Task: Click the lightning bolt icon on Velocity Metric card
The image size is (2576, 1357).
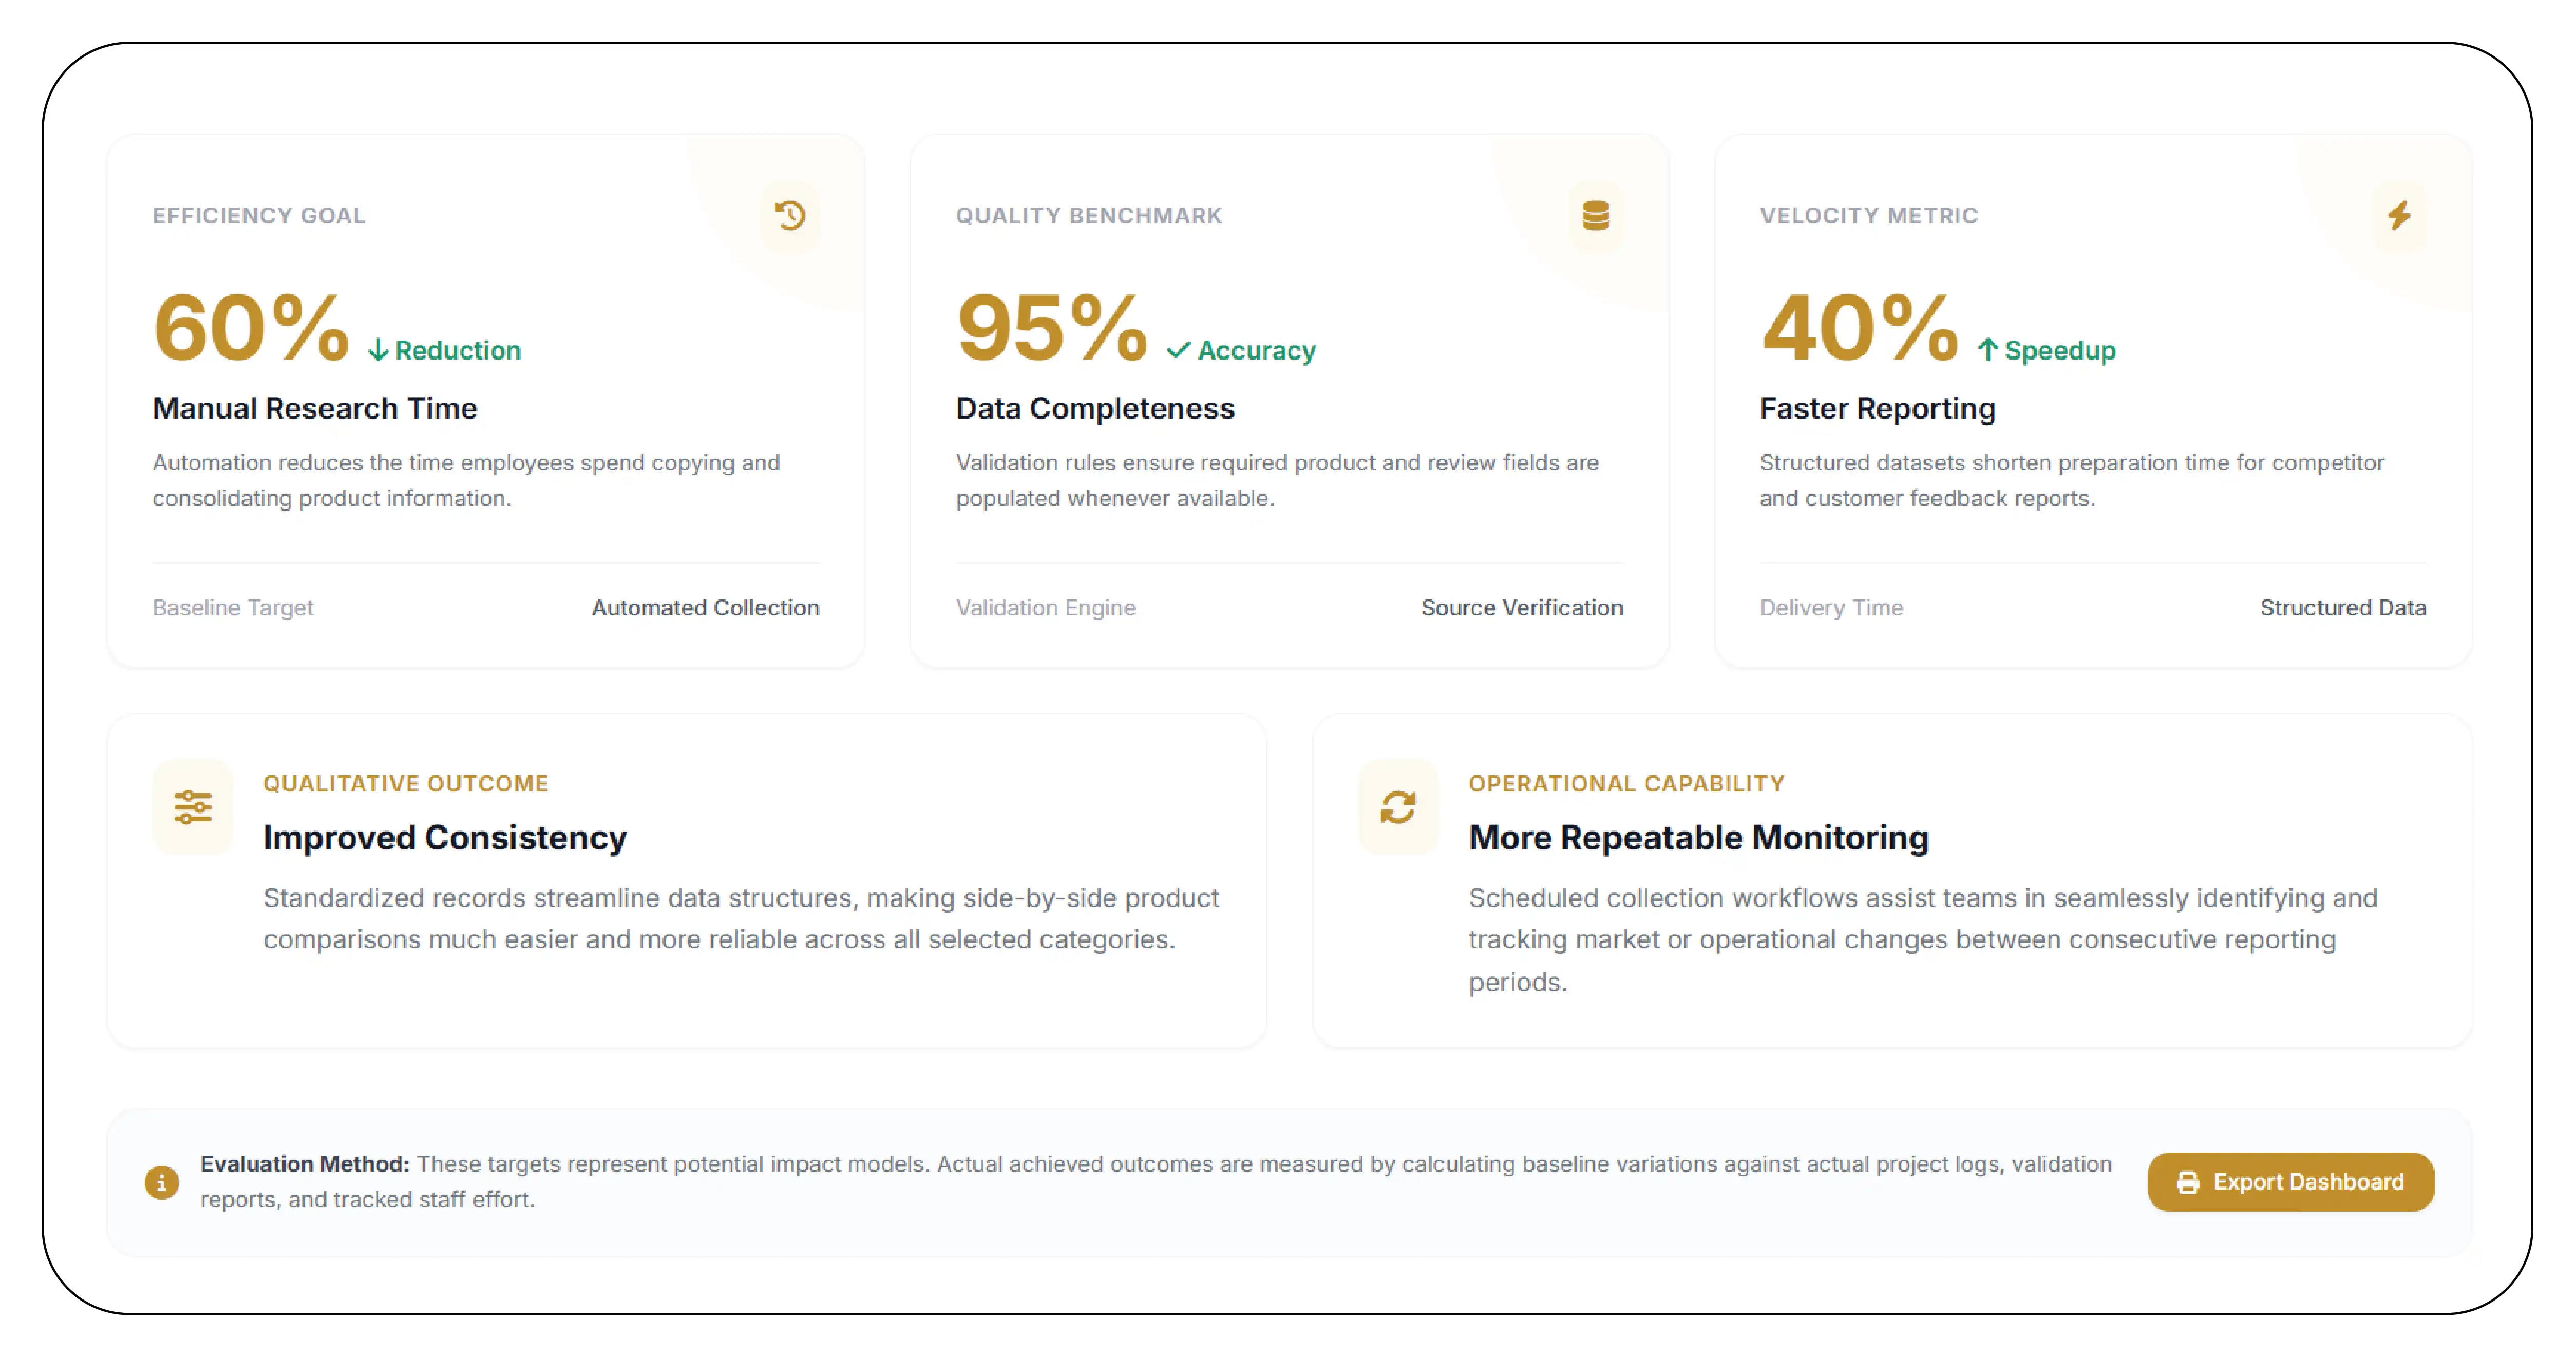Action: pyautogui.click(x=2399, y=215)
